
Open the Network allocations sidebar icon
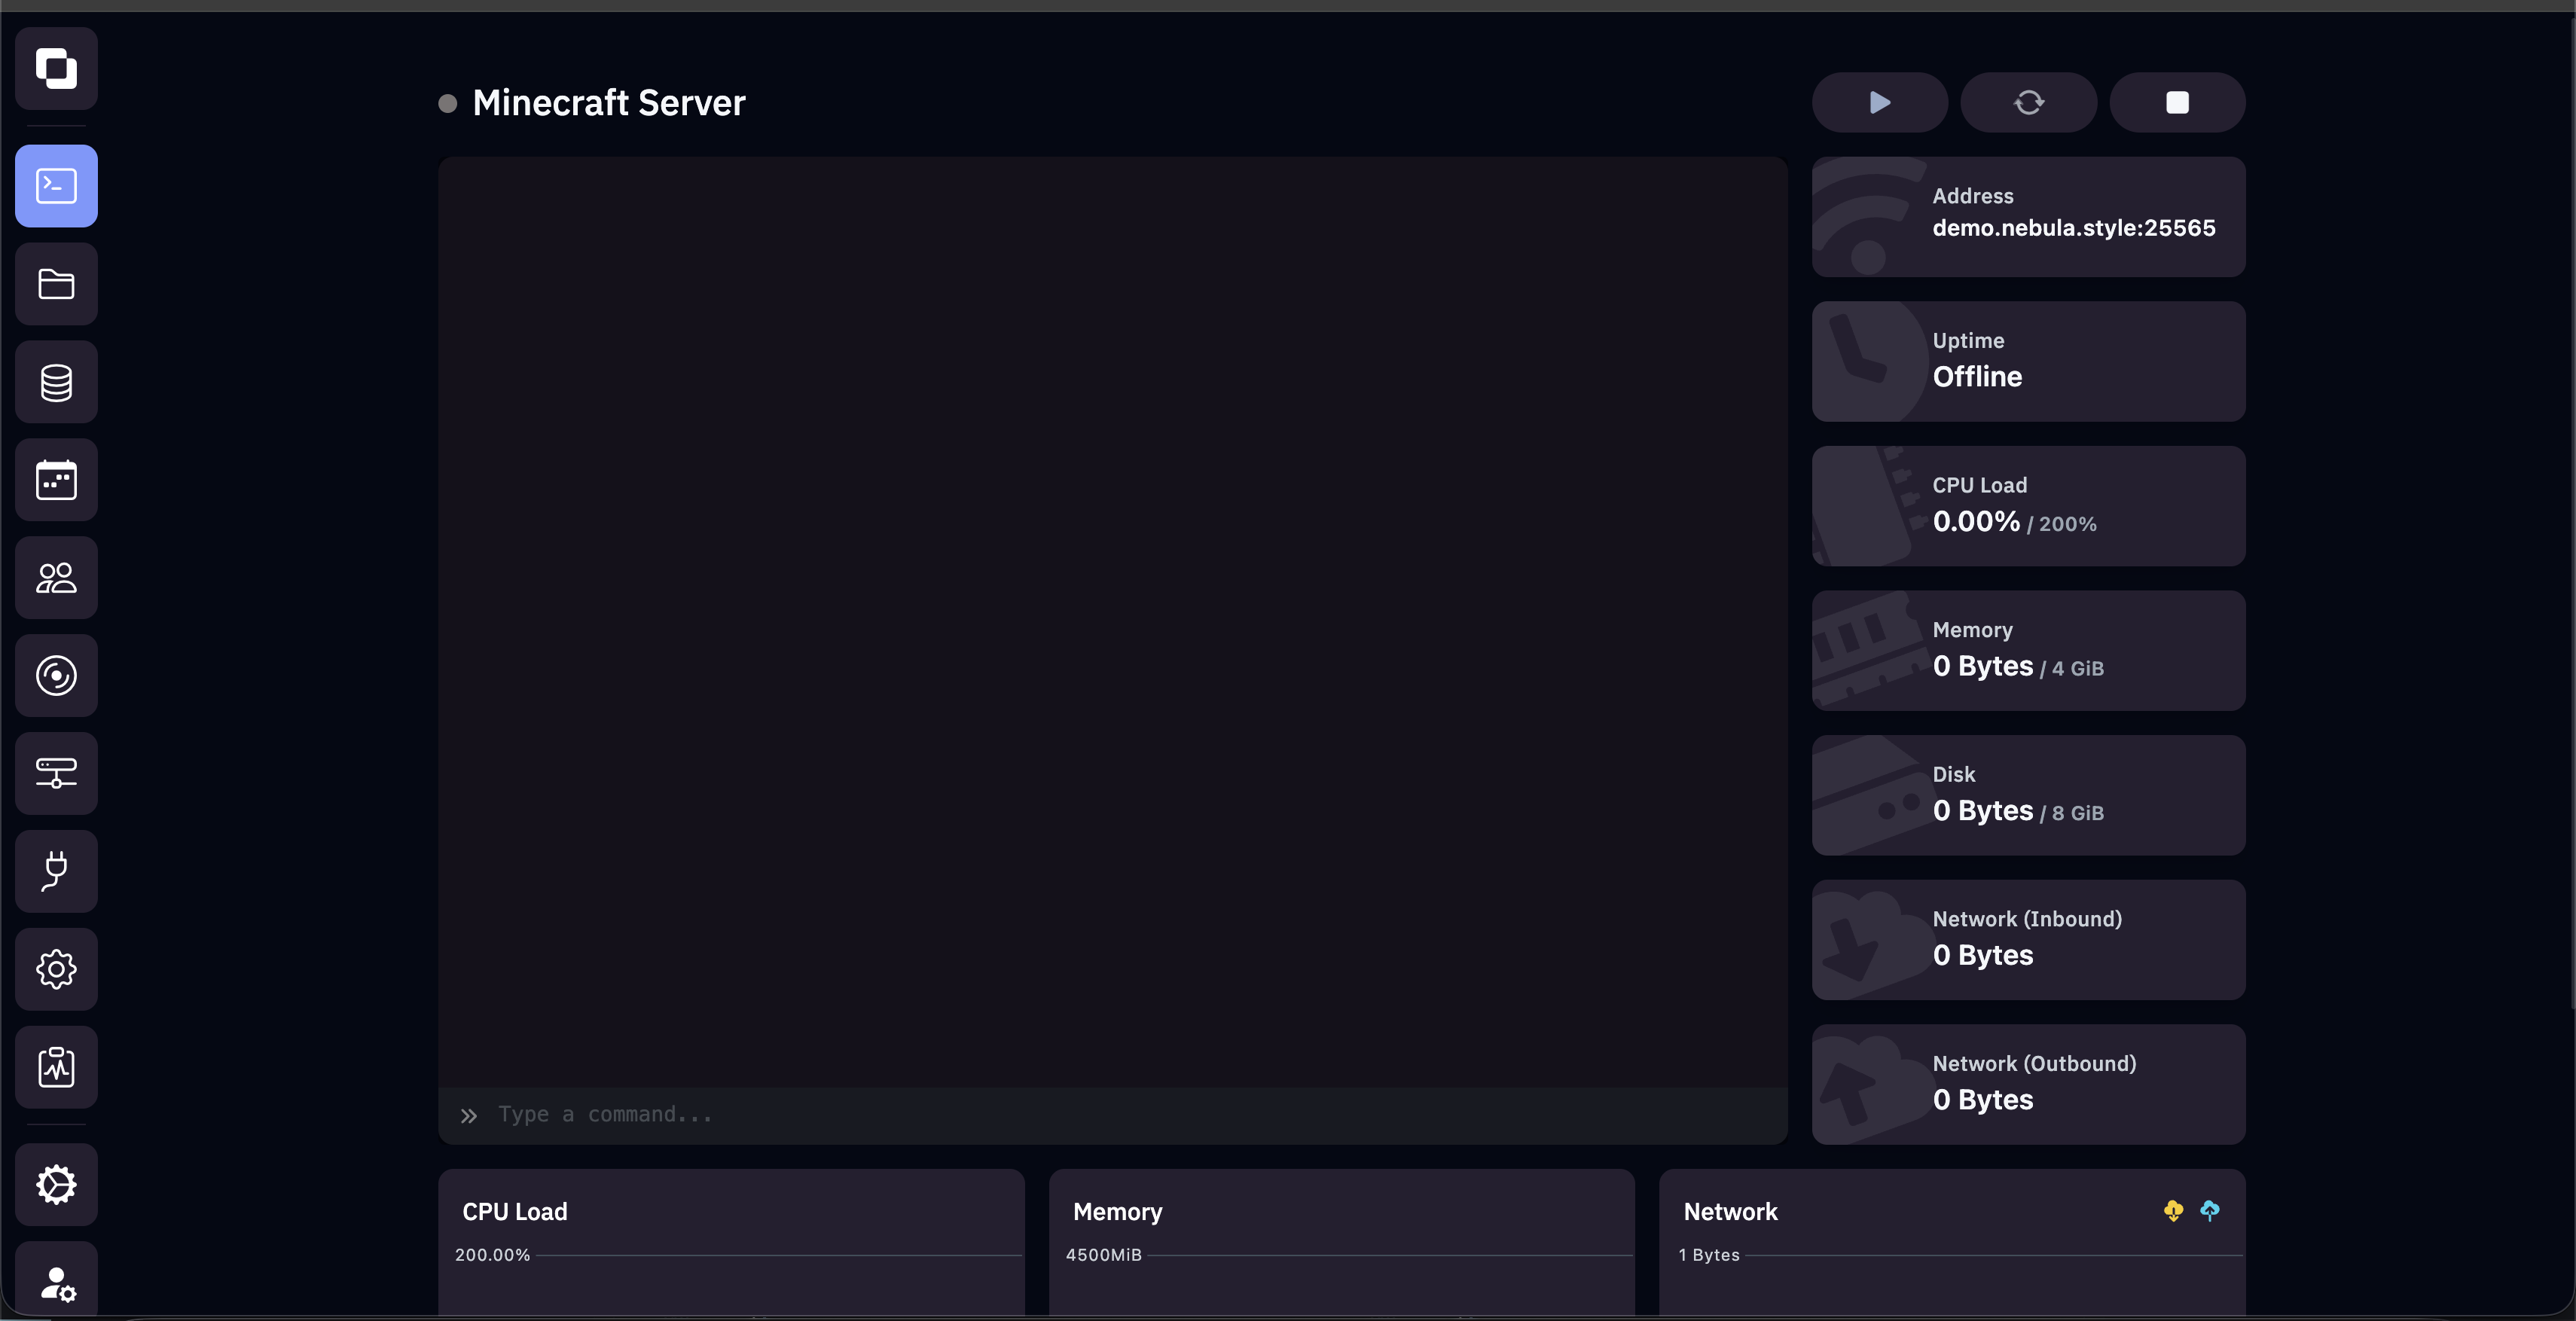[56, 773]
